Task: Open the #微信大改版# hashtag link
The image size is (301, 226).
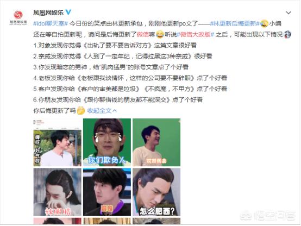Action: pos(195,34)
